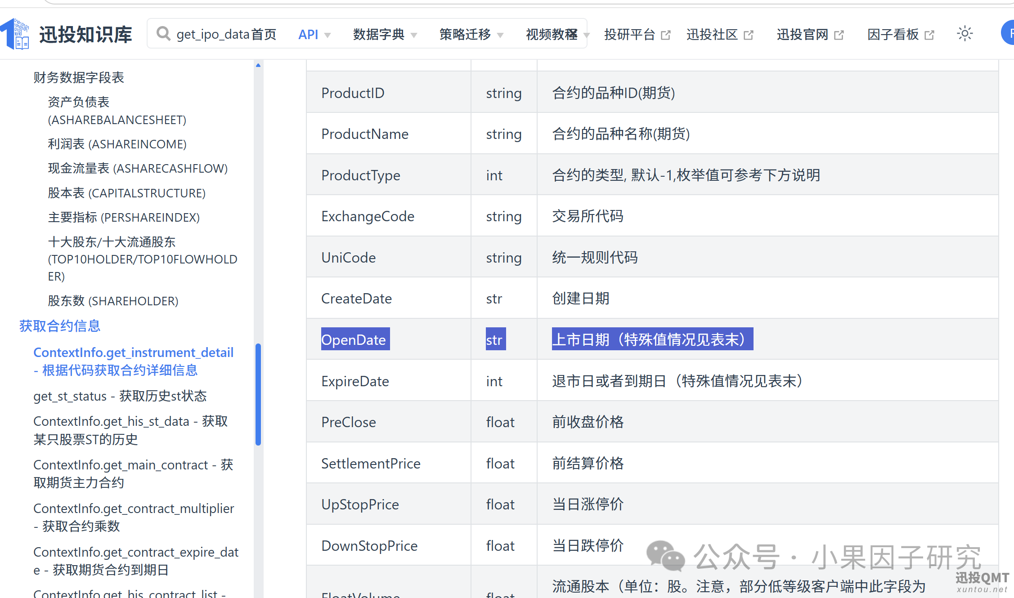This screenshot has width=1014, height=598.
Task: Click the int type in ExpireDate row
Action: (494, 381)
